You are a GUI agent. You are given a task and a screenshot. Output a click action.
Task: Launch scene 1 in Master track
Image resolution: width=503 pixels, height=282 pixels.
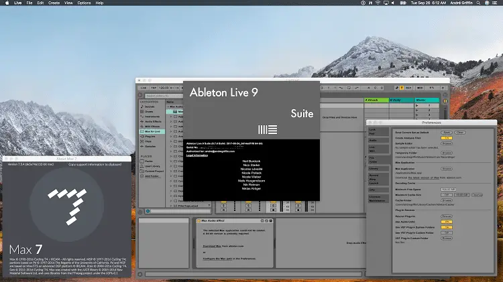point(417,105)
